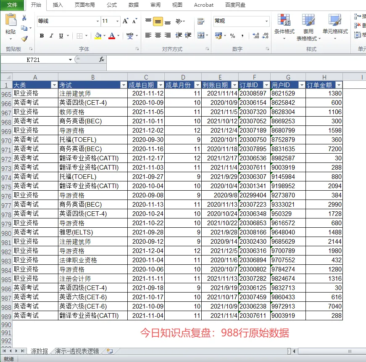Toggle middle vertical alignment

pos(158,21)
